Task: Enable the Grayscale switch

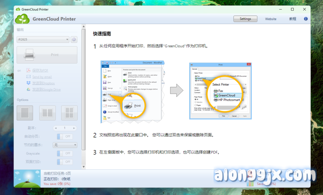Action: (65, 153)
